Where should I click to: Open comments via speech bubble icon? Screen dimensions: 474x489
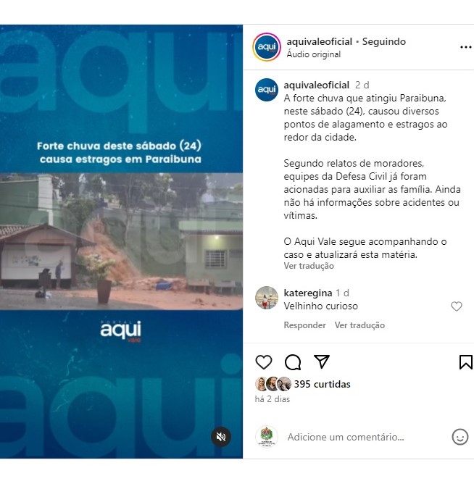293,362
